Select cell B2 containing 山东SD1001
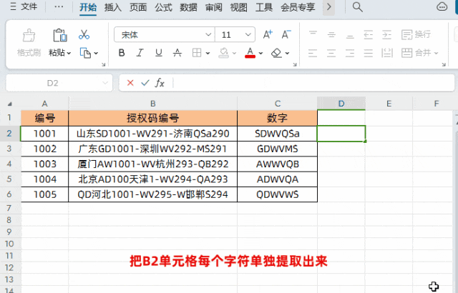The height and width of the screenshot is (293, 458). click(x=152, y=133)
